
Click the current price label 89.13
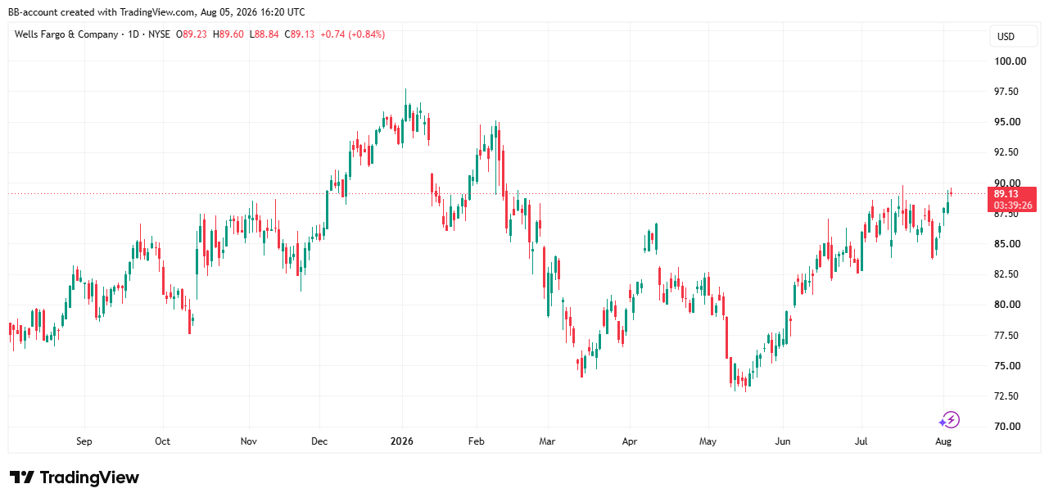(1006, 193)
